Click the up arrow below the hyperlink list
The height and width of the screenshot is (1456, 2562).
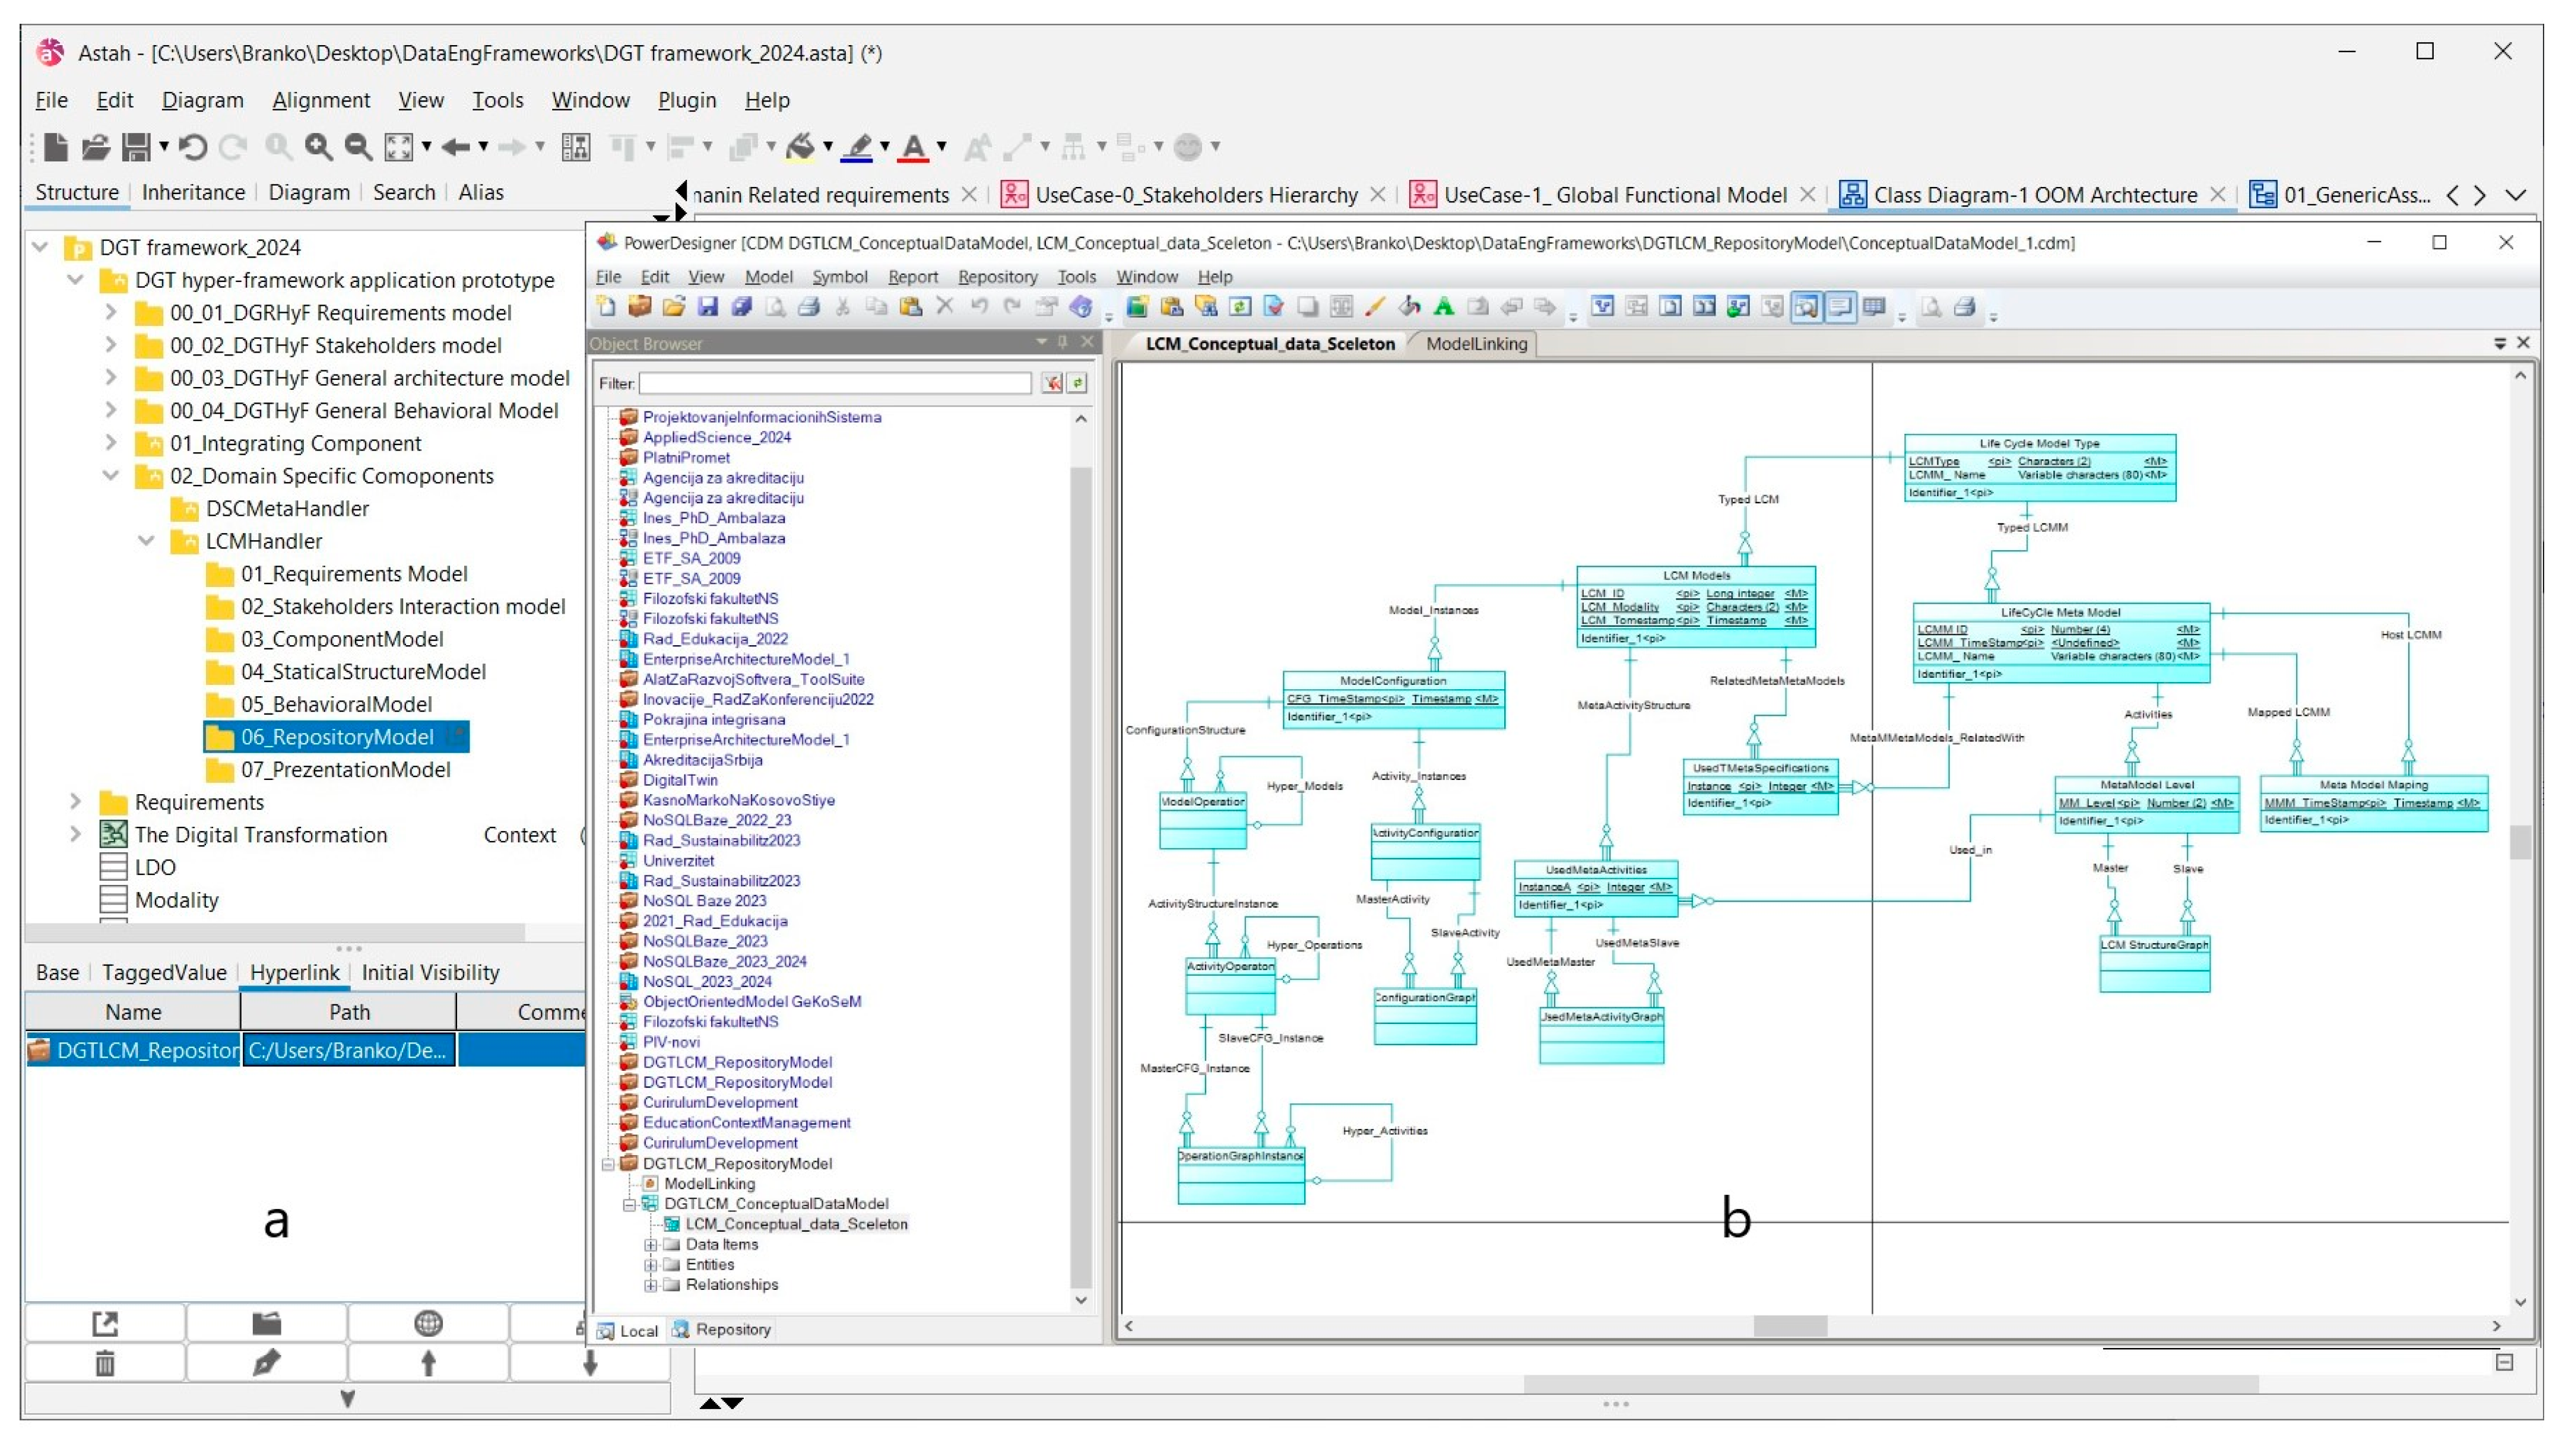pyautogui.click(x=428, y=1362)
